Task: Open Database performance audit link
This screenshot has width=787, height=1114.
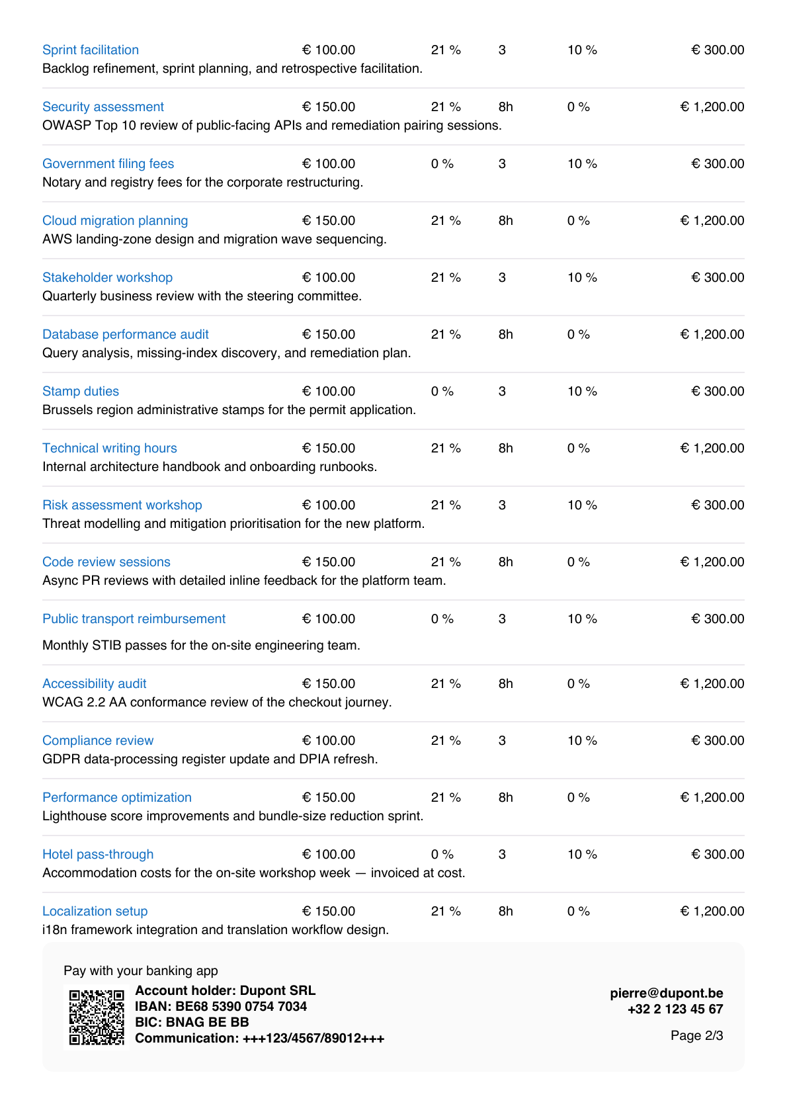Action: click(x=126, y=334)
